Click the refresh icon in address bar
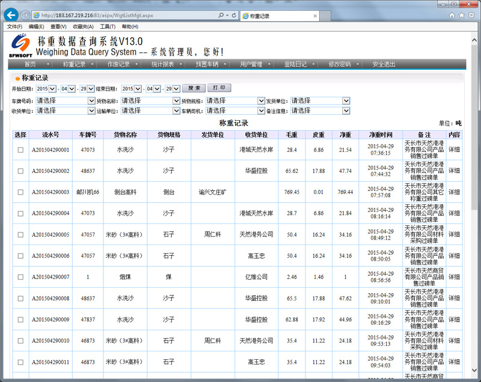The image size is (481, 382). coord(234,16)
